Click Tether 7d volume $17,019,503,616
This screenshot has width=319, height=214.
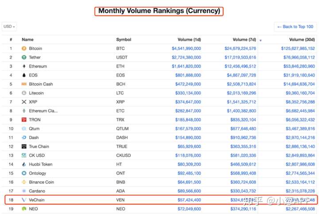(240, 57)
